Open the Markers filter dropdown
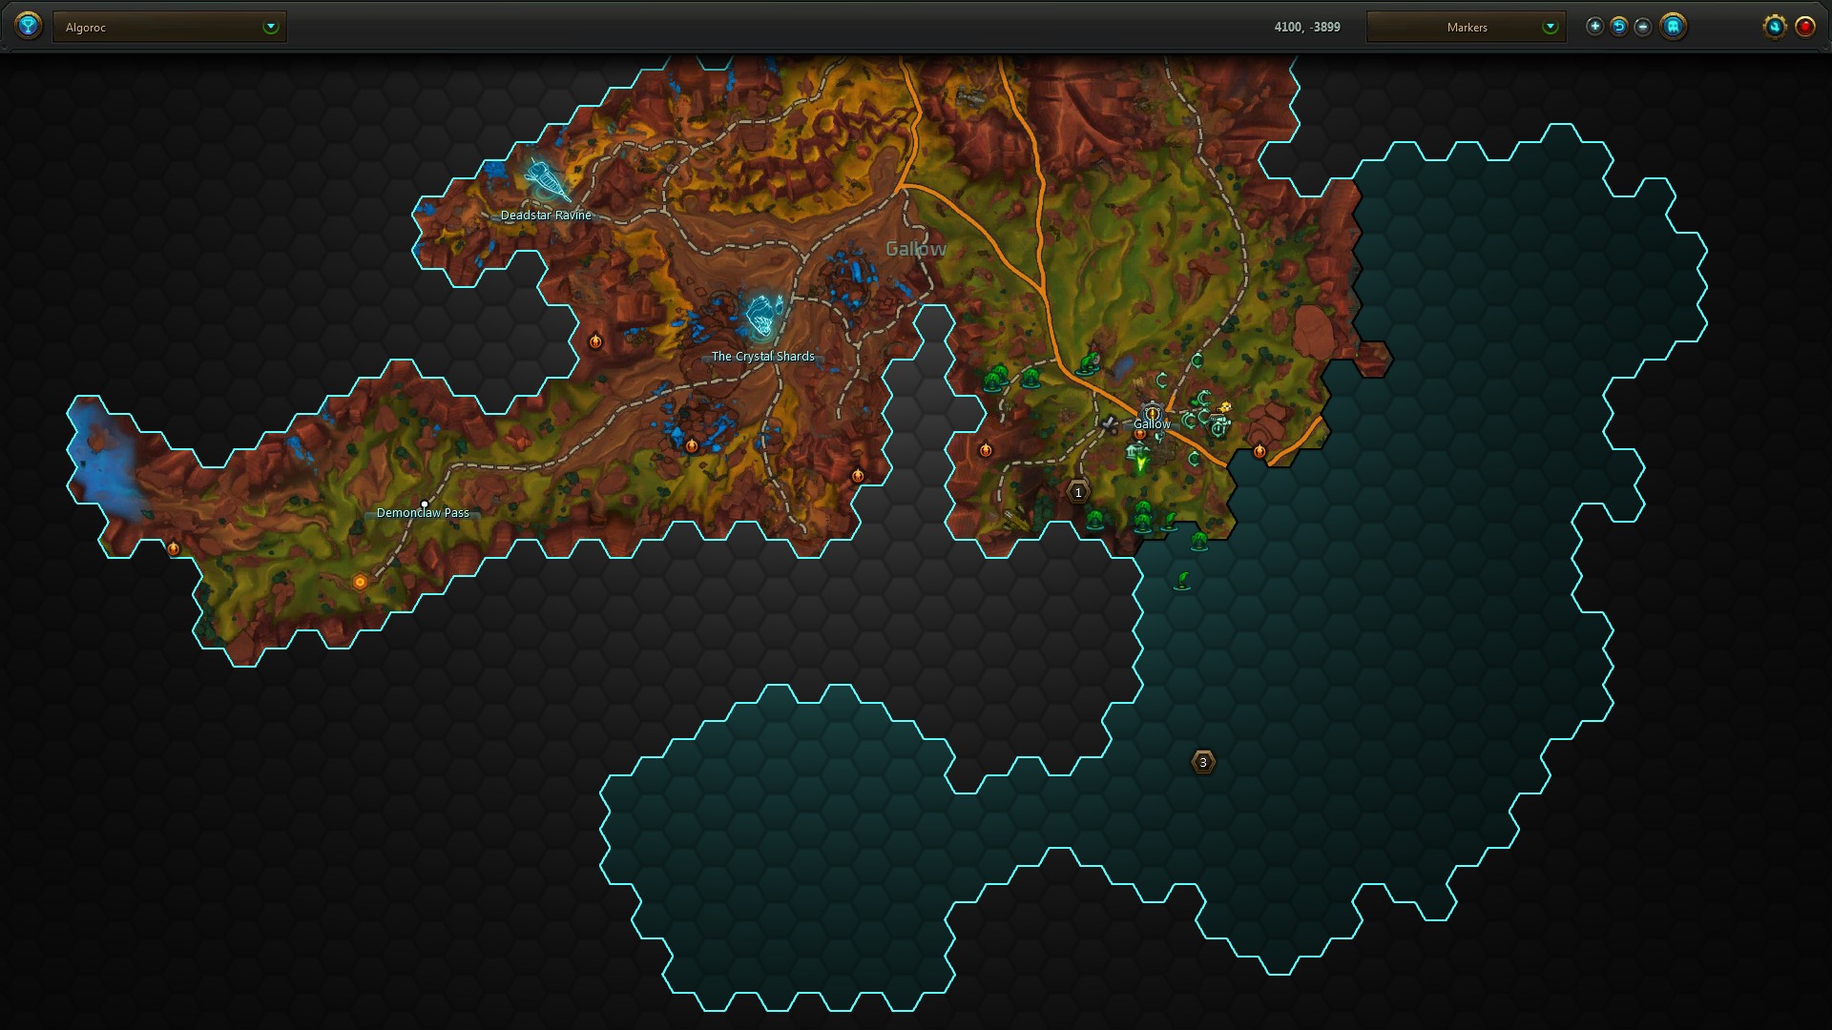 click(1466, 27)
